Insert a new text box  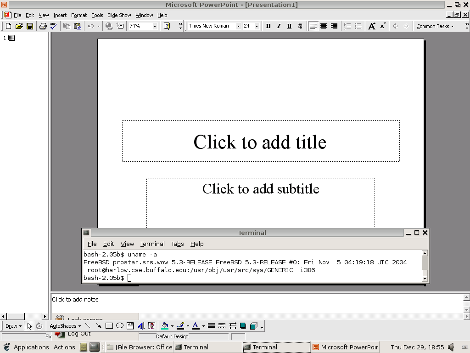(x=129, y=326)
